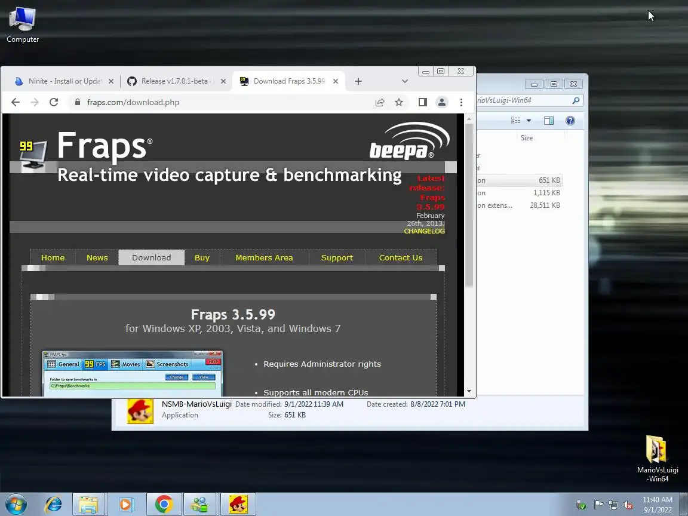Reload the Fraps page
Viewport: 688px width, 516px height.
[54, 102]
